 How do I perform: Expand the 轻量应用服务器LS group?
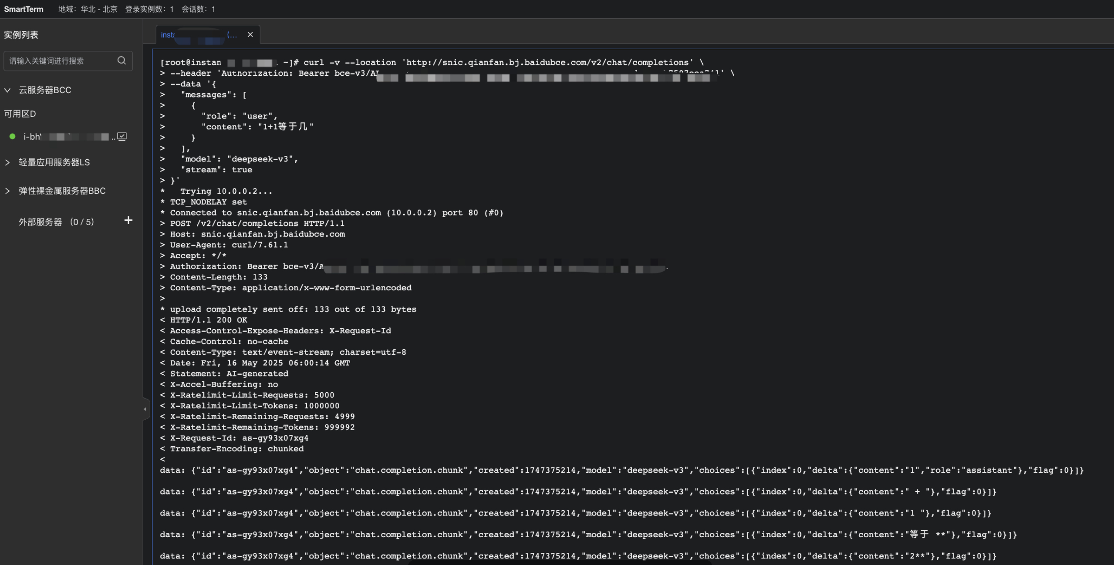point(7,162)
